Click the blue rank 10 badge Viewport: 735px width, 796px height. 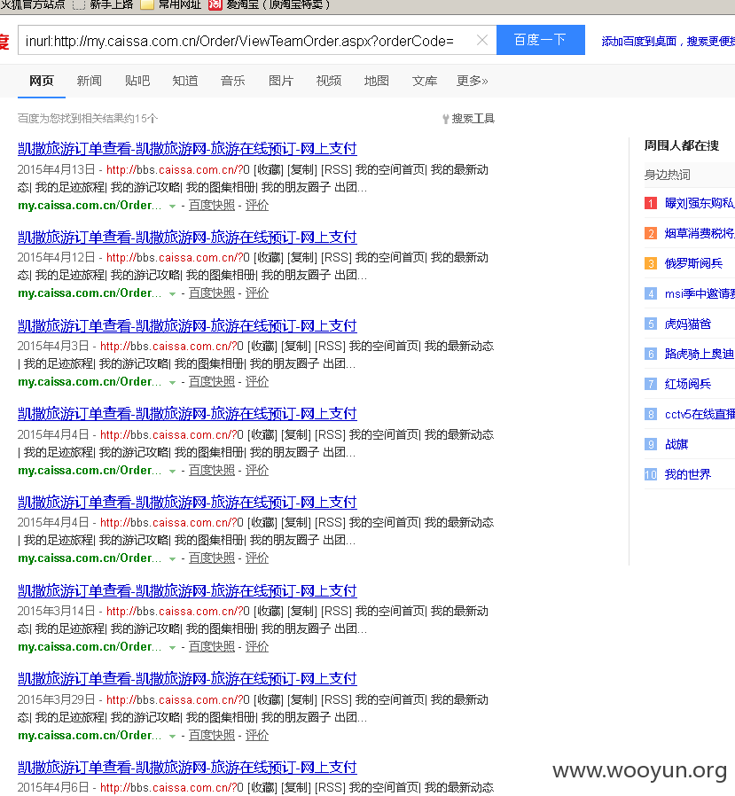pos(651,474)
